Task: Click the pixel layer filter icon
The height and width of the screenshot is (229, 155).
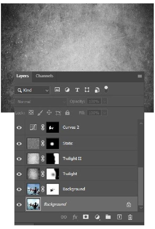Action: coord(57,90)
